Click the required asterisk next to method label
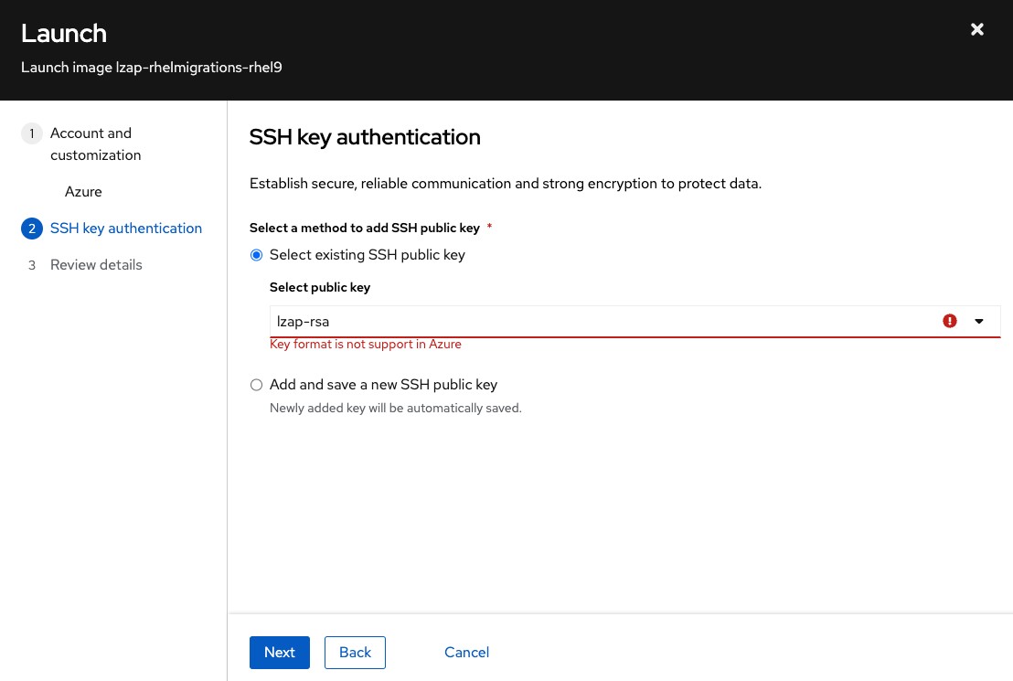1013x681 pixels. (489, 227)
